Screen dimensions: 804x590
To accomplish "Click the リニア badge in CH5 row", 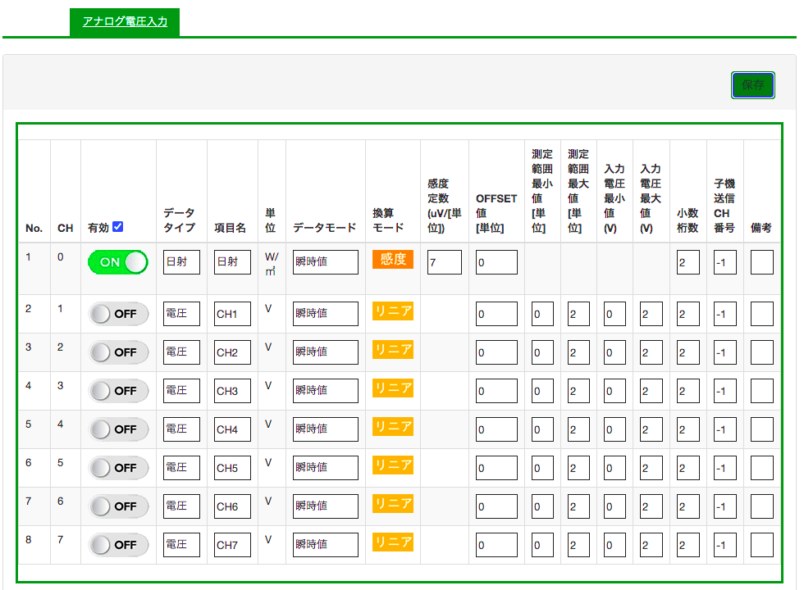I will click(x=393, y=465).
